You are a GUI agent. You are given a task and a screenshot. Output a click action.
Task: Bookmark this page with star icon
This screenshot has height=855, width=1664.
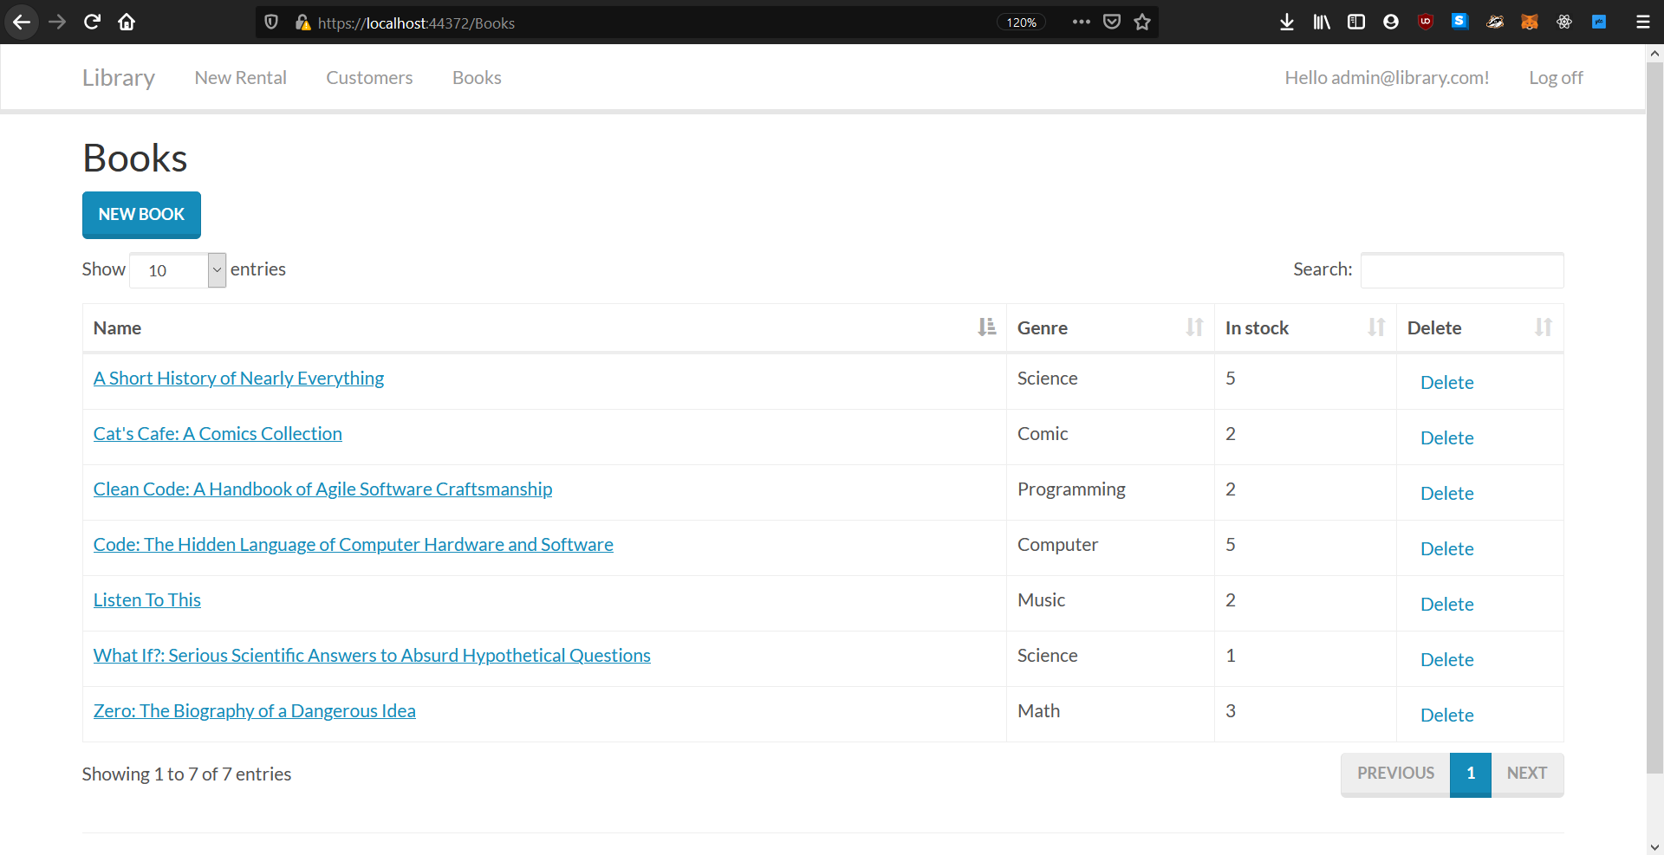tap(1142, 23)
